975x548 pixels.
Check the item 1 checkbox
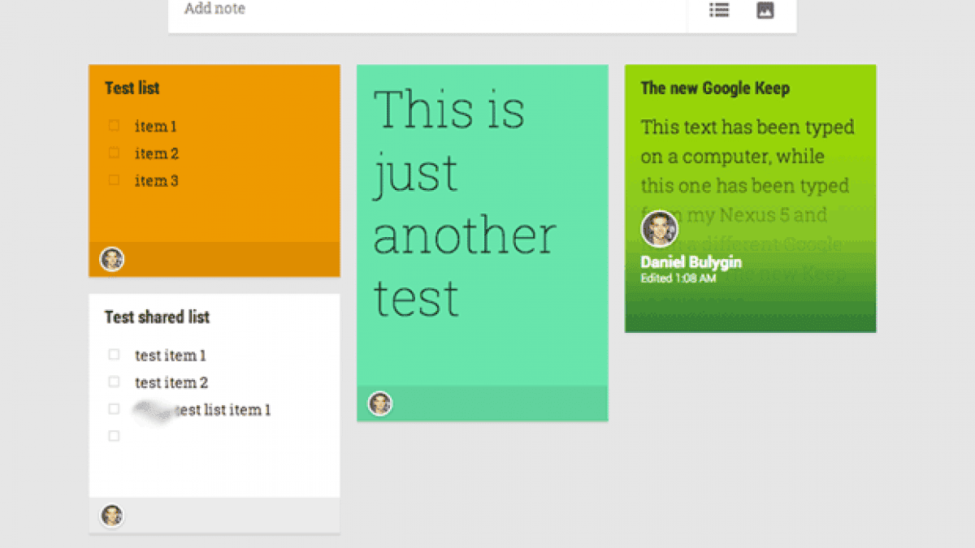tap(115, 126)
